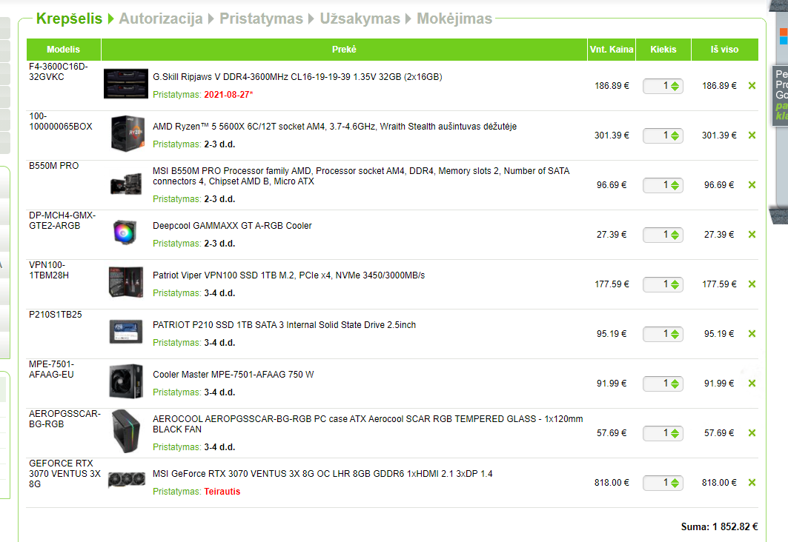Open AEROCOOL AEROPGSSCAR-BG-RGB PC case link
The image size is (788, 542).
click(x=368, y=424)
